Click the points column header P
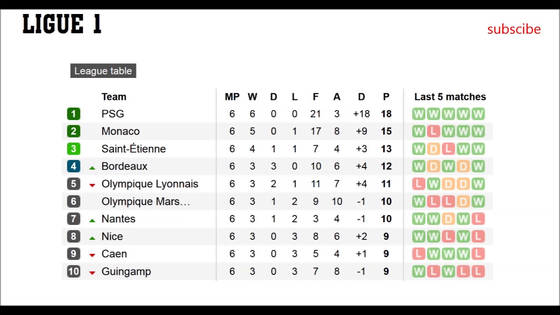The width and height of the screenshot is (560, 315). coord(386,97)
